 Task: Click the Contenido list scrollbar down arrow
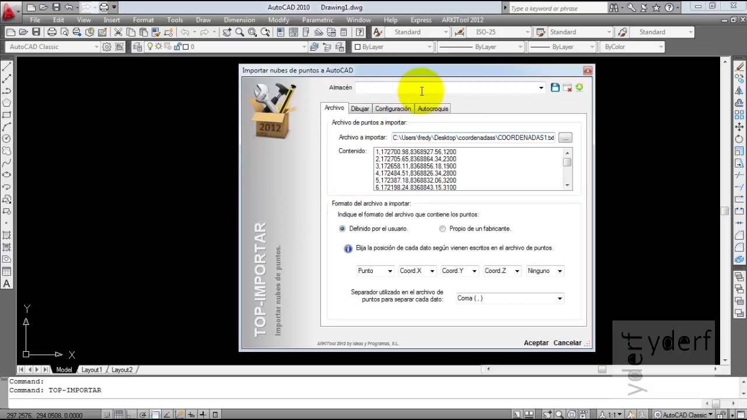coord(568,185)
